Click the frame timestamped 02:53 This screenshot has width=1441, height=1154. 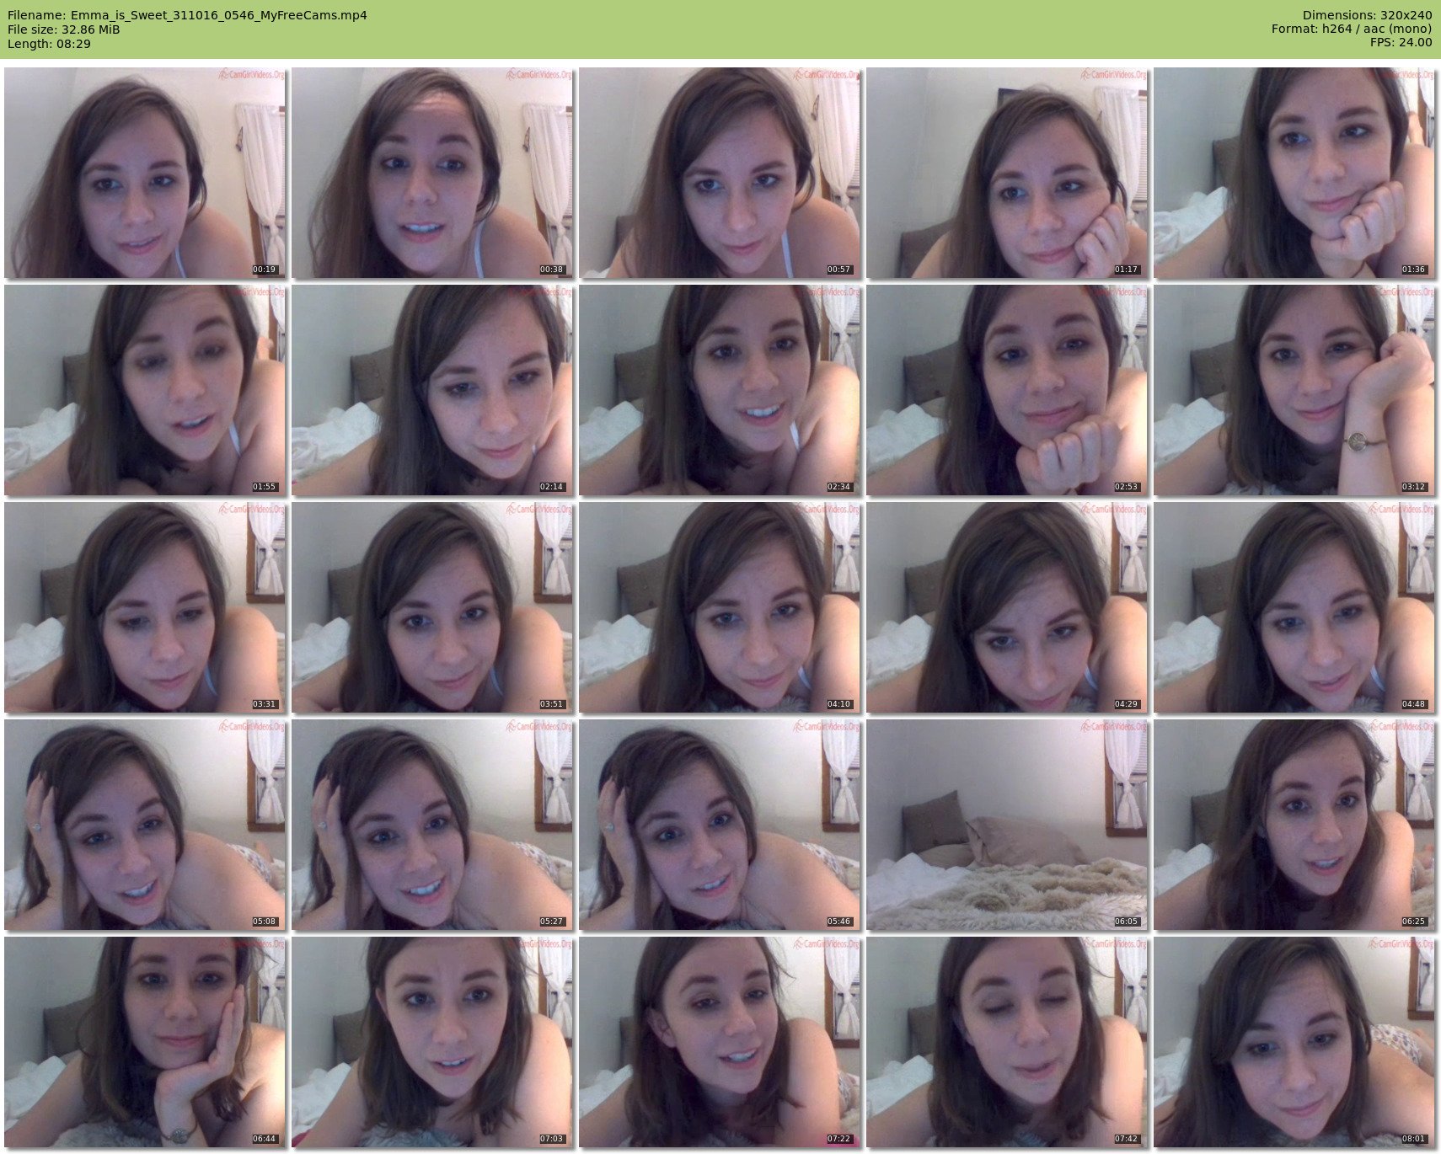(1007, 390)
